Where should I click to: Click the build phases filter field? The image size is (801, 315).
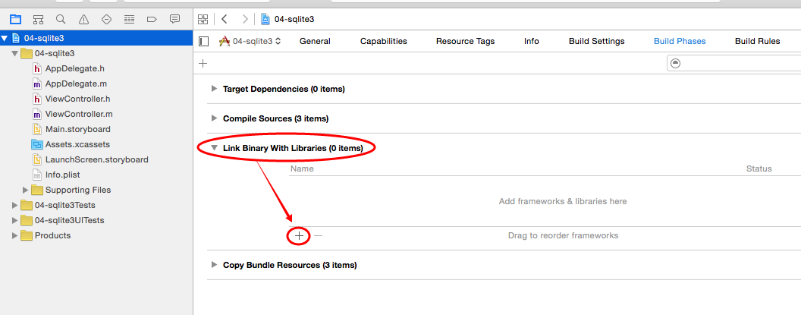[x=734, y=64]
